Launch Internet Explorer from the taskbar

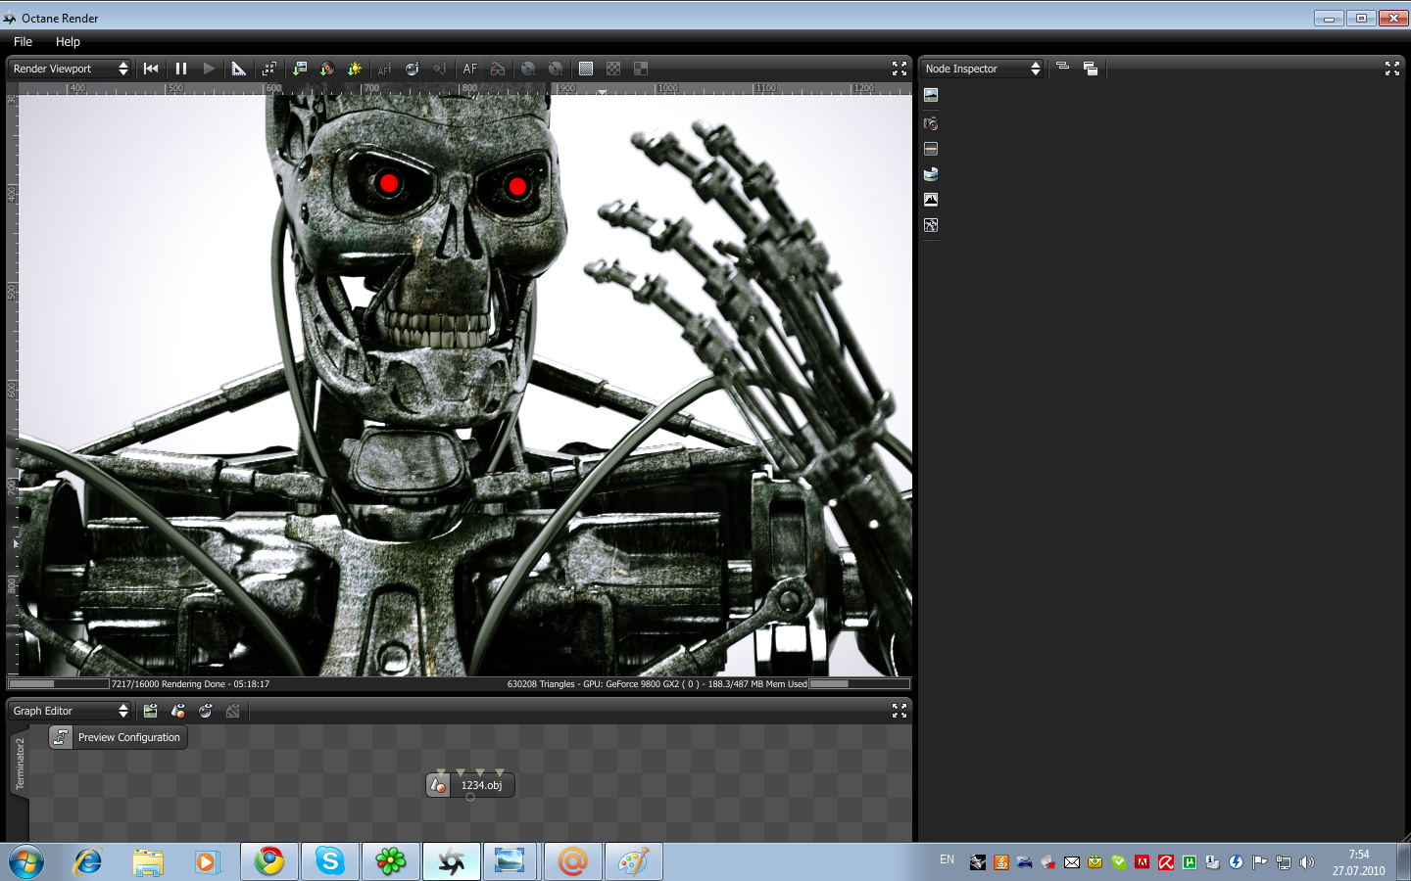(x=88, y=862)
